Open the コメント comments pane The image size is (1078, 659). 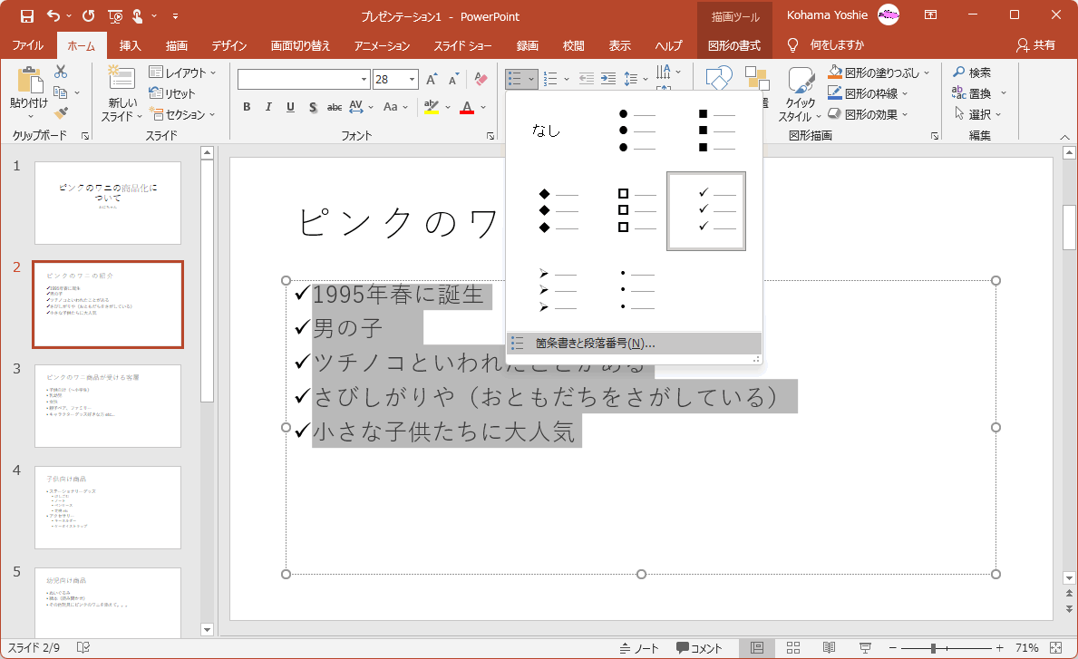[x=699, y=648]
